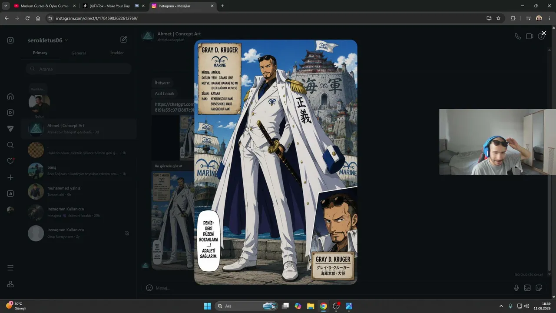Switch to the General inbox tab
Viewport: 556px width, 313px height.
pos(79,53)
